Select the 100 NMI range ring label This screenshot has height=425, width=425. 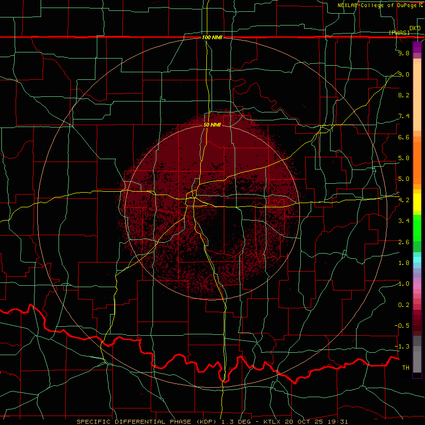(212, 37)
